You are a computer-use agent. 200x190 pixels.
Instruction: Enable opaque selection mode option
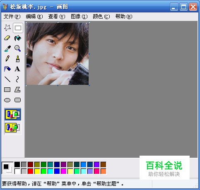click(13, 114)
